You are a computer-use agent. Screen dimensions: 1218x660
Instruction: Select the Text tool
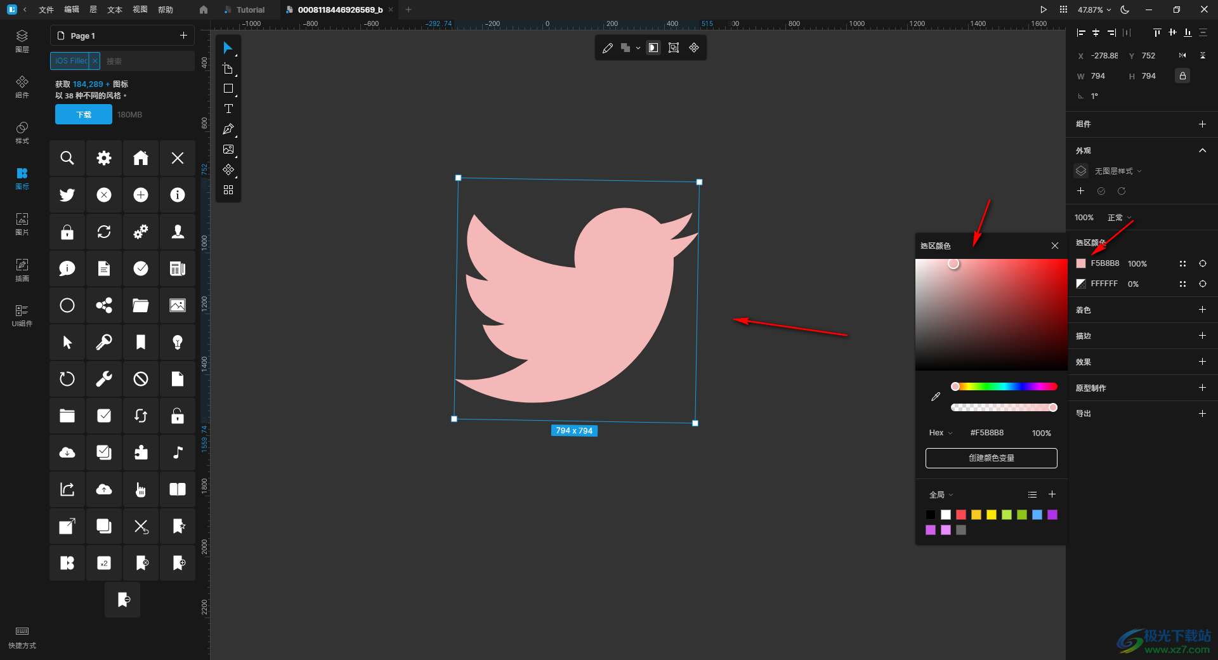click(228, 109)
